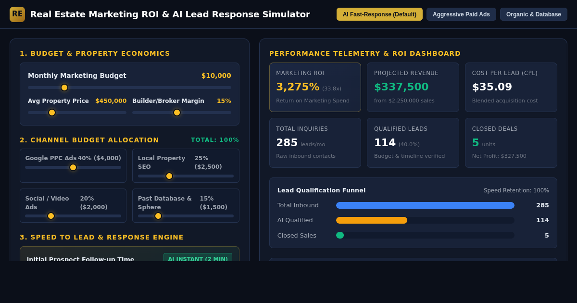
Task: Click the Total Inbound funnel bar
Action: point(425,205)
